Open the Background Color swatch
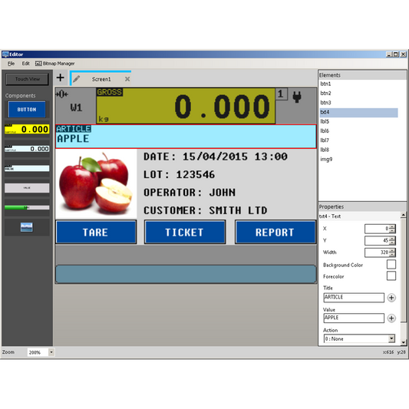 pos(391,264)
